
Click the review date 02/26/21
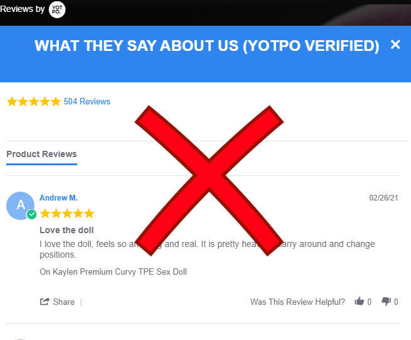(383, 198)
